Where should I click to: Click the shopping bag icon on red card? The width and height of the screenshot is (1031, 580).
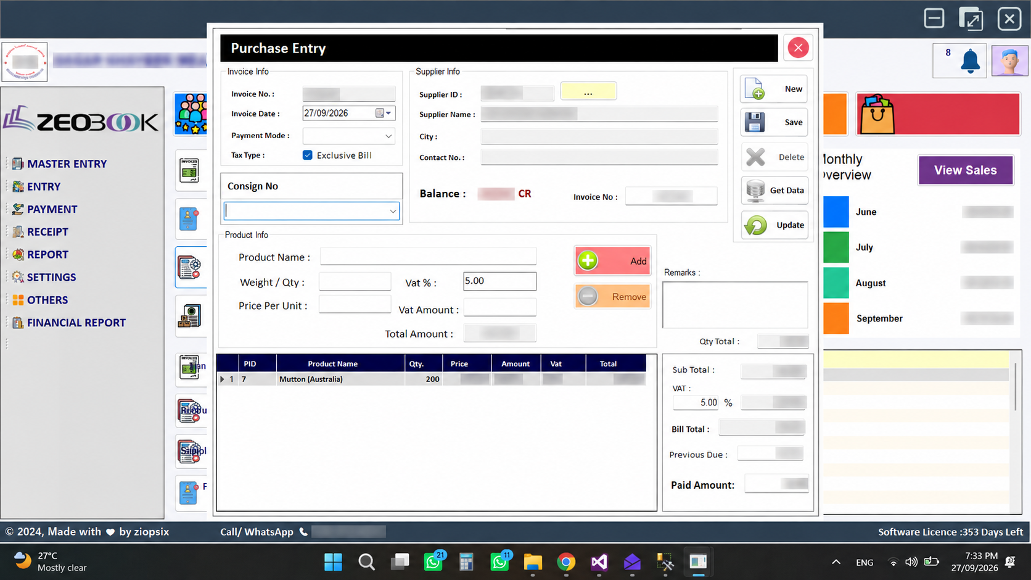[877, 114]
